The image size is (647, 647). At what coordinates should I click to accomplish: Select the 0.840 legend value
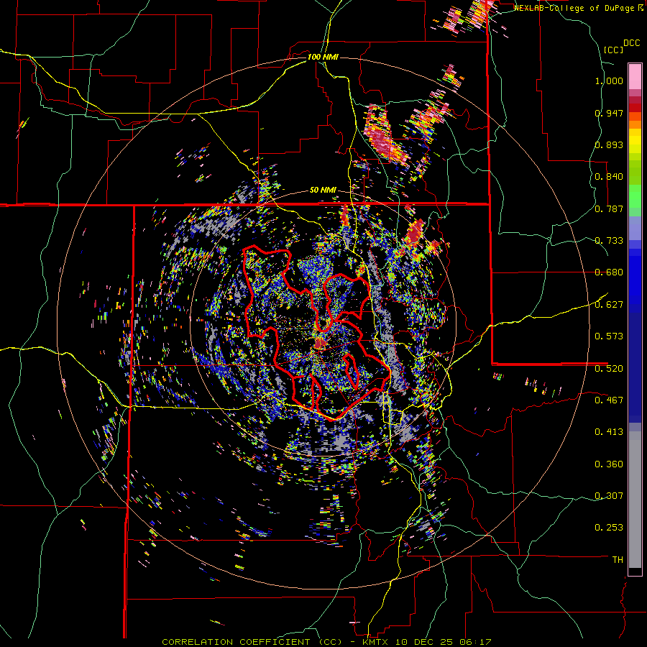609,177
